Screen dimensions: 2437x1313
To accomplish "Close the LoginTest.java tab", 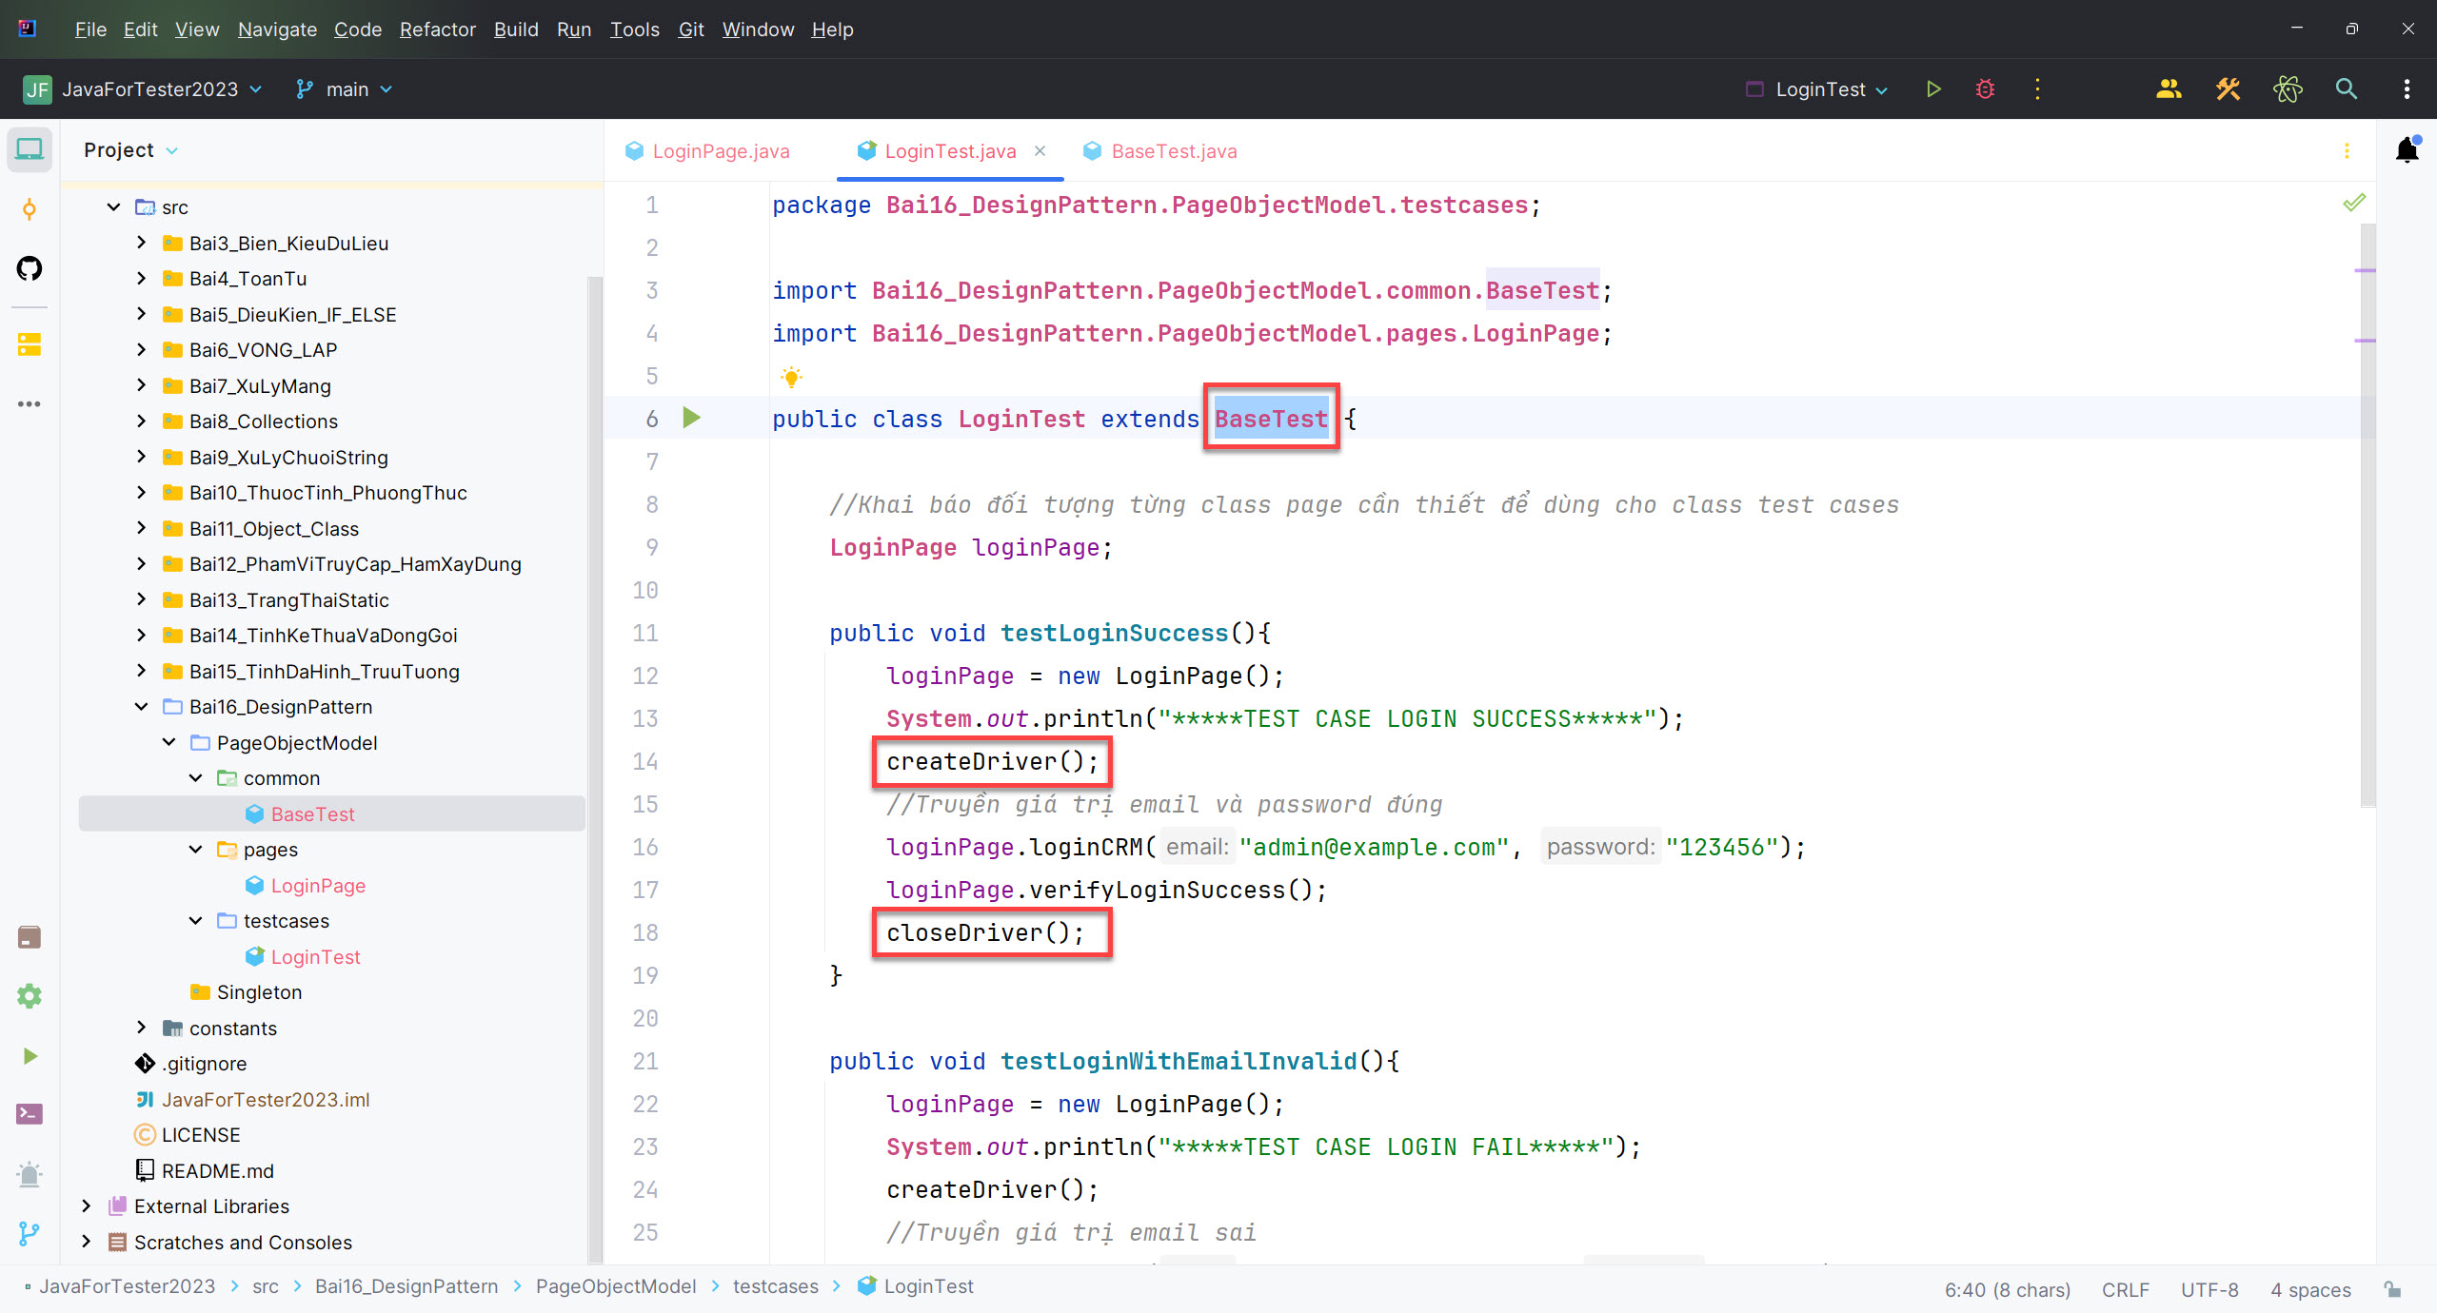I will (x=1040, y=151).
